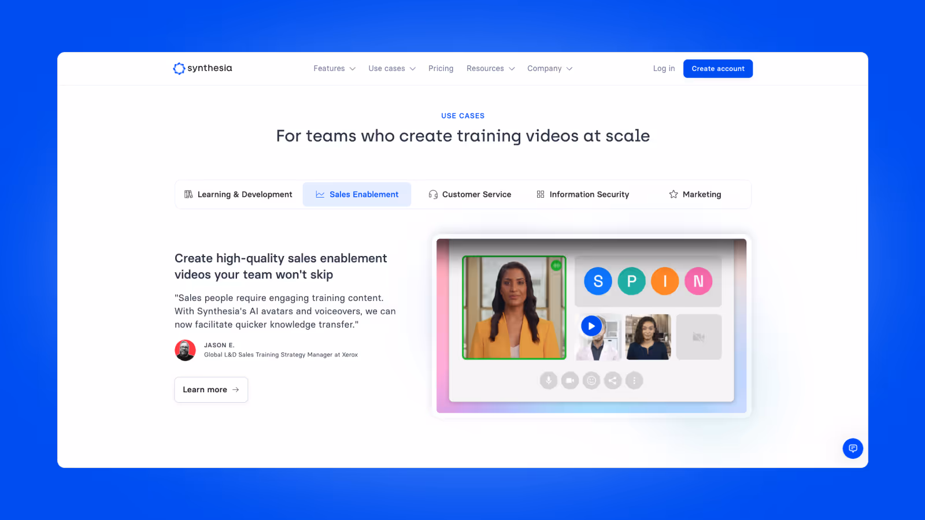Open the Resources dropdown menu
This screenshot has height=520, width=925.
point(490,68)
